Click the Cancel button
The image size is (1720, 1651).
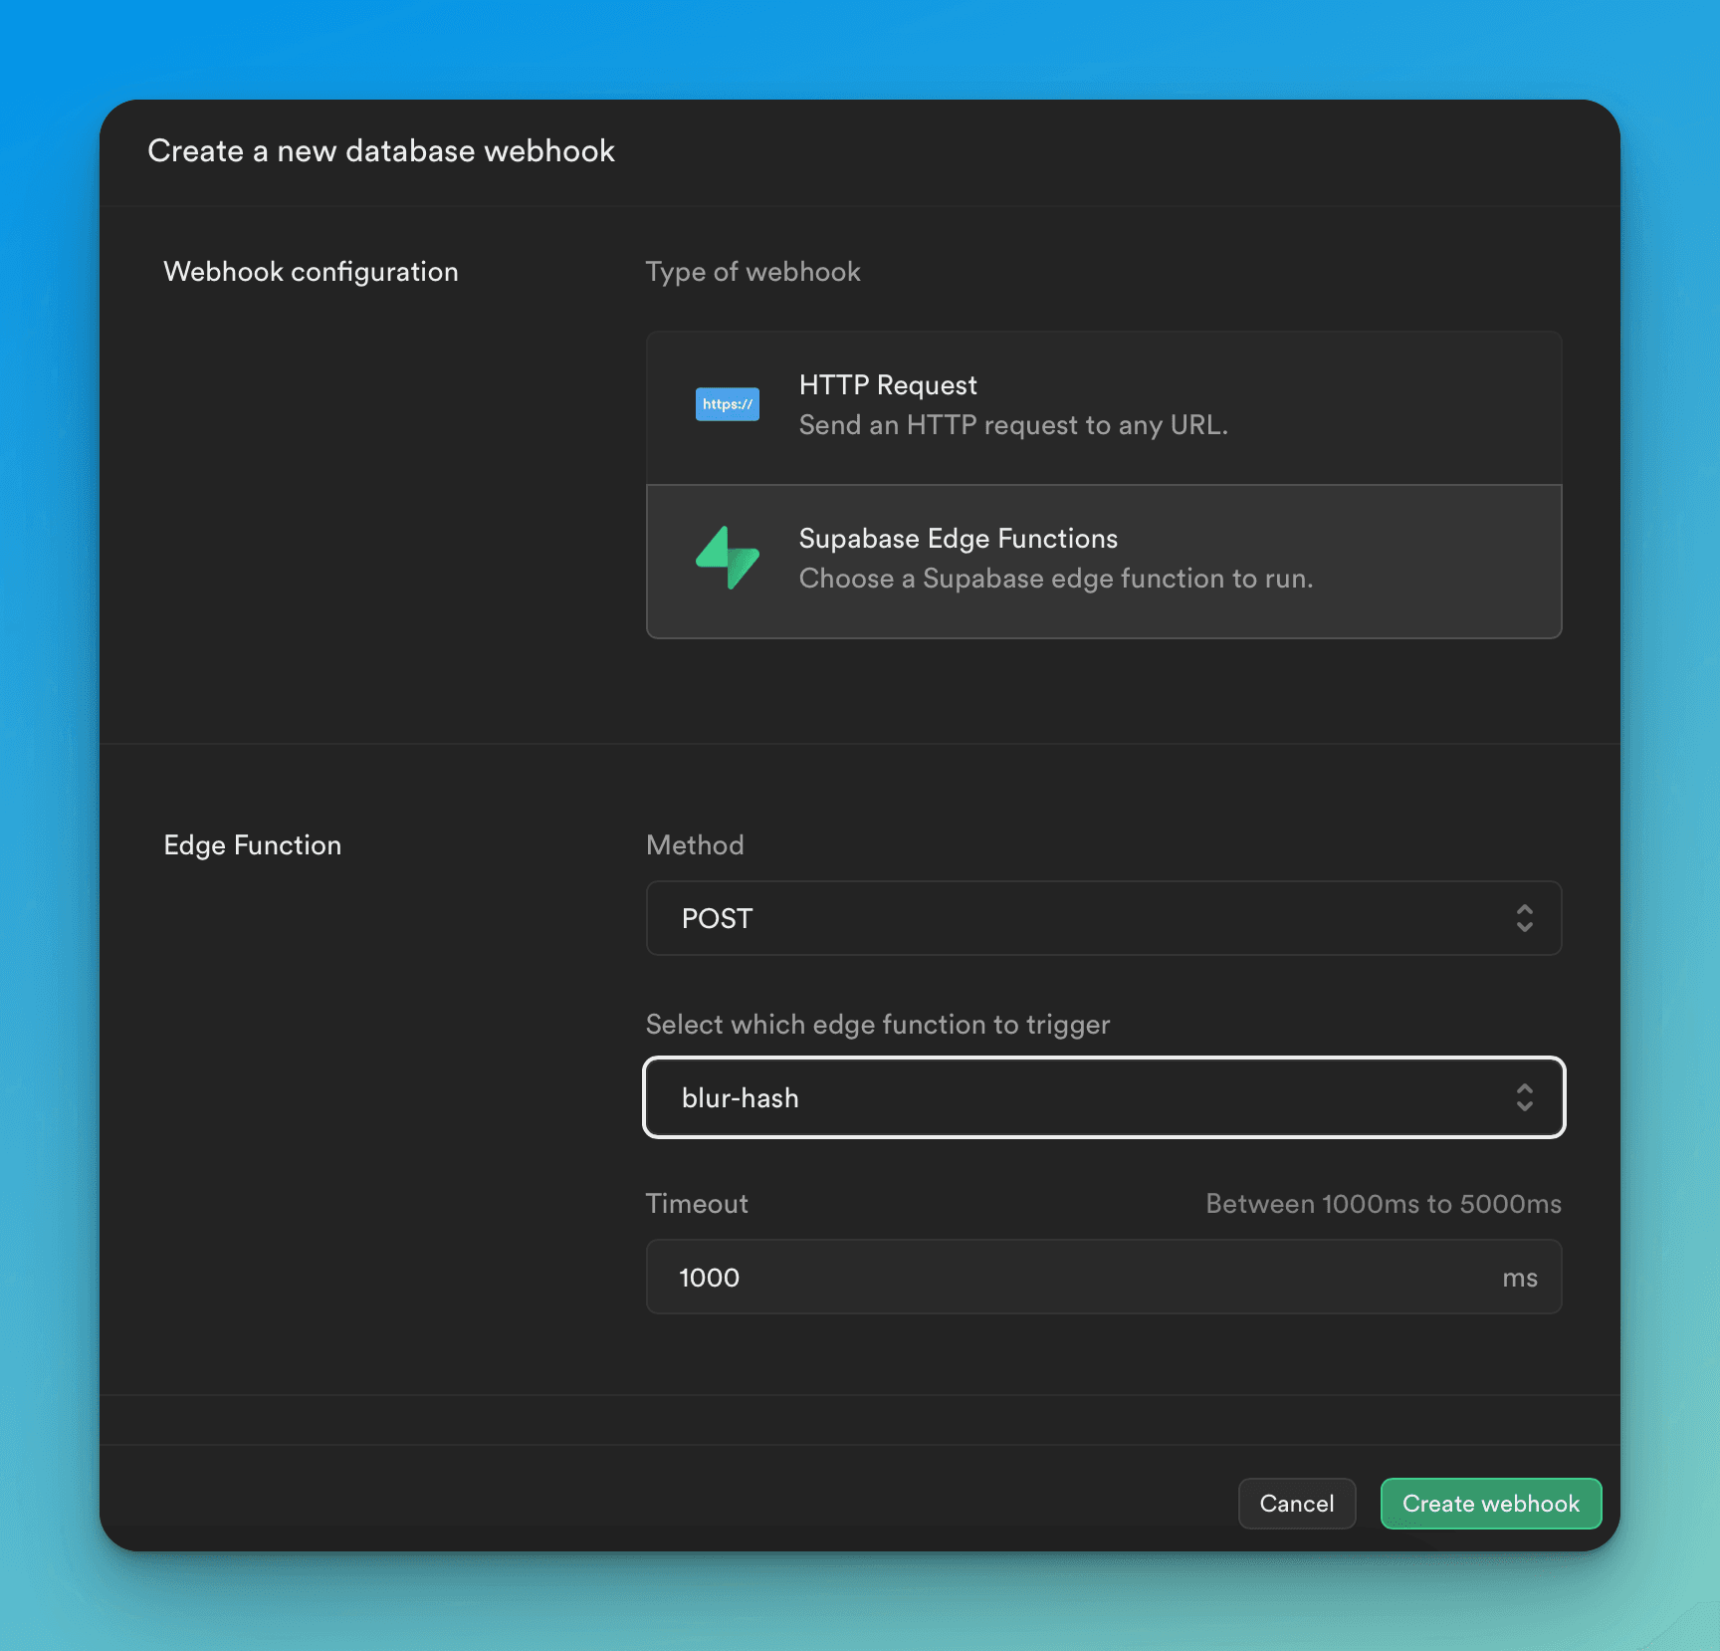(x=1296, y=1504)
